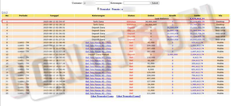Viewport: 231px width, 106px height.
Task: Open Beli Toto Macau 4D link in row 11
Action: tap(98, 52)
